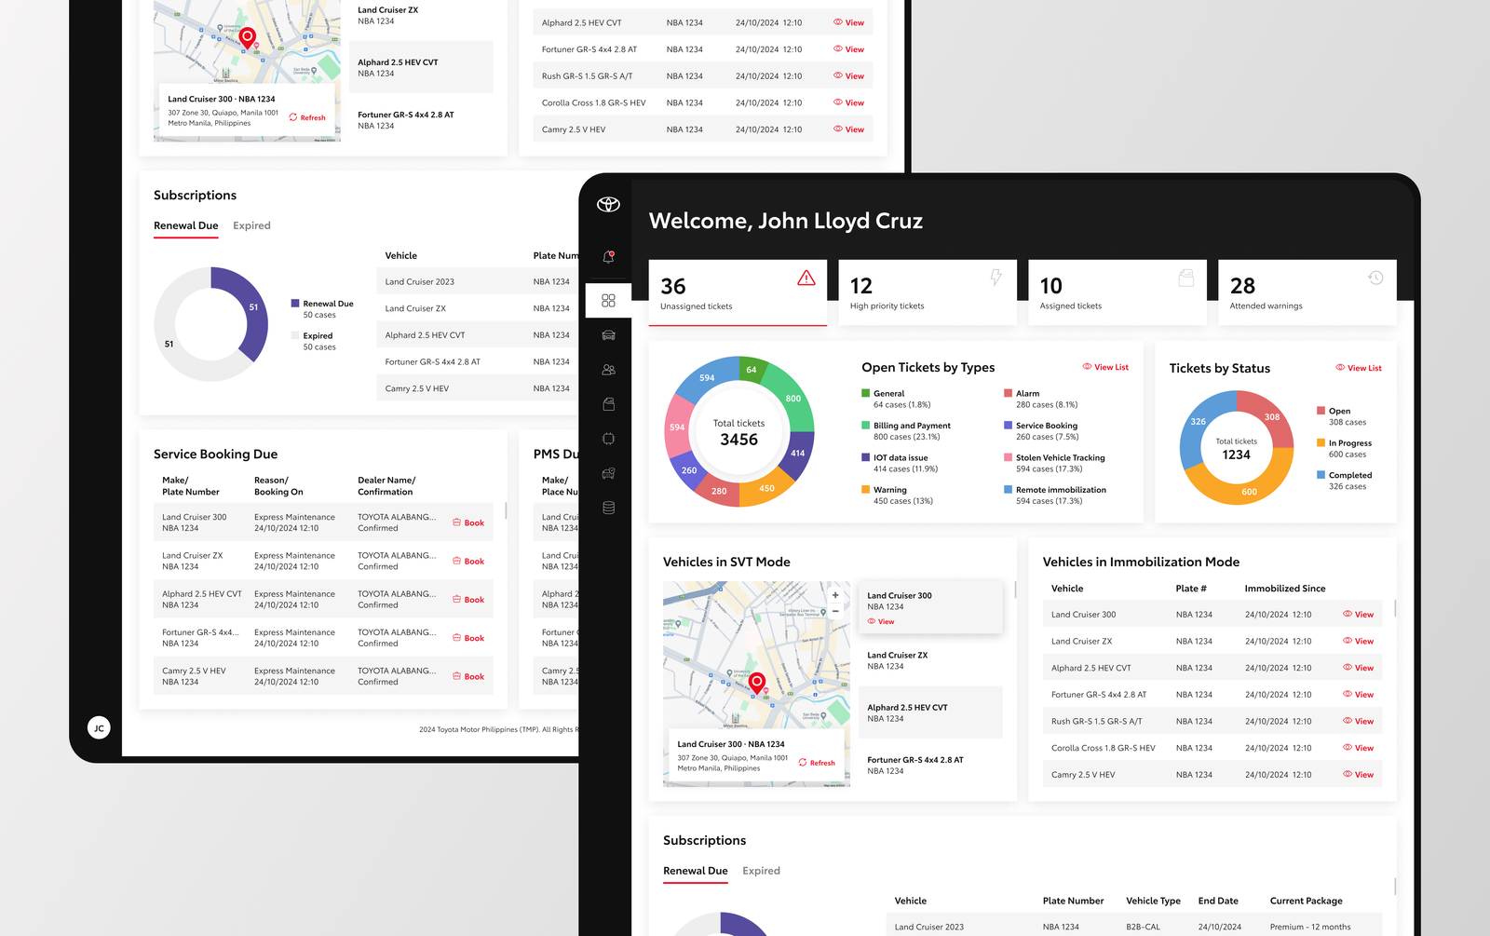
Task: Open the Unassigned tickets card
Action: (x=738, y=292)
